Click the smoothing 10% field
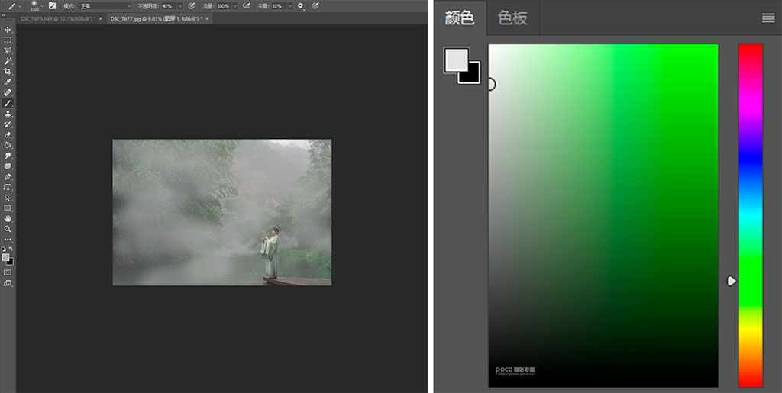 (x=278, y=6)
